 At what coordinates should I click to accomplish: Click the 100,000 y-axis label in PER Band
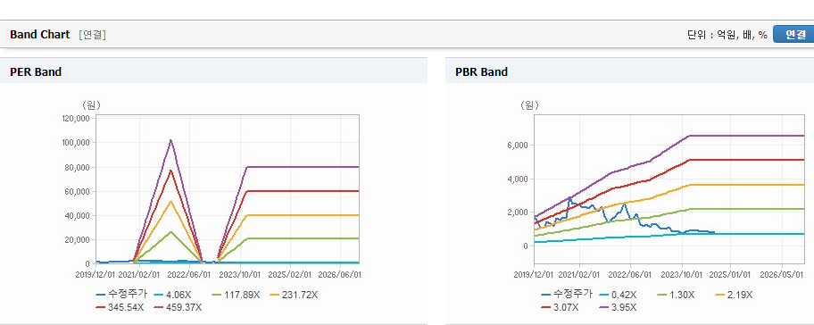[x=77, y=143]
